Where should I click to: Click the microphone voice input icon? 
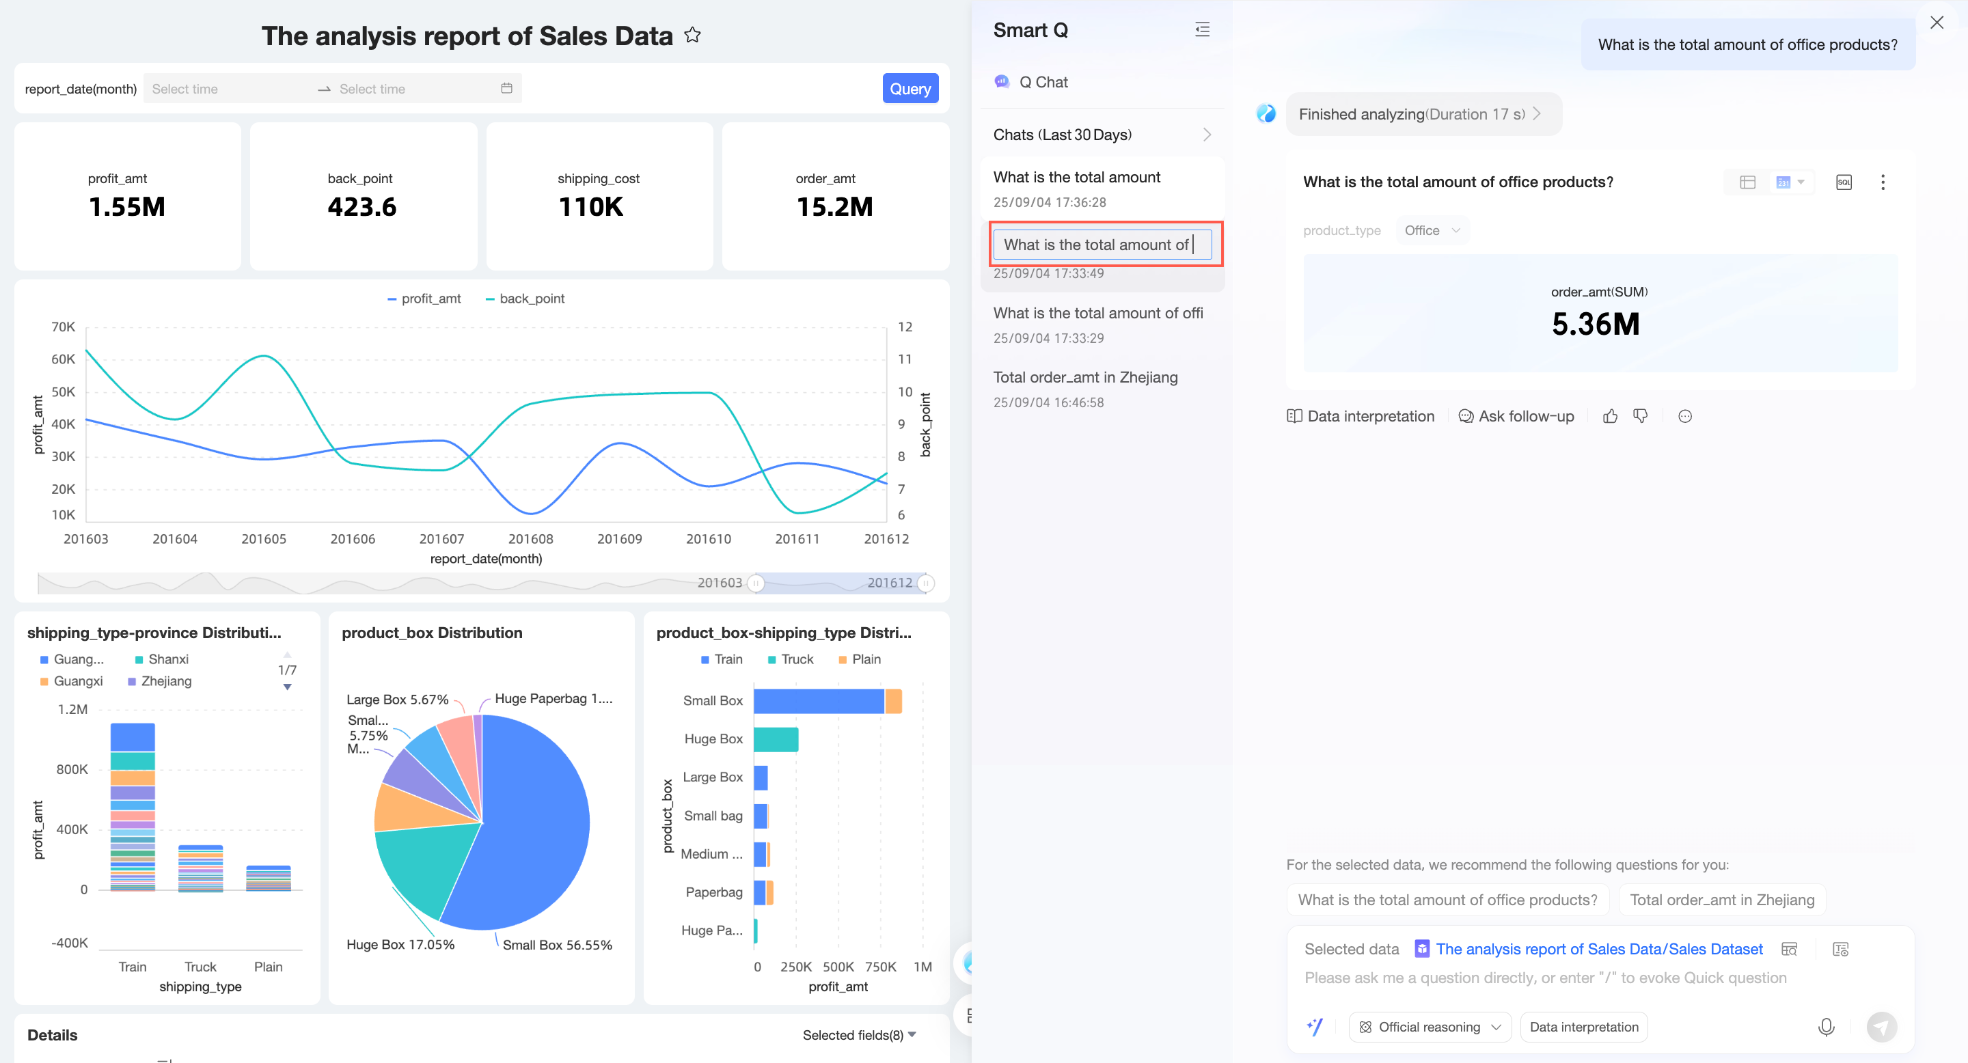1826,1027
